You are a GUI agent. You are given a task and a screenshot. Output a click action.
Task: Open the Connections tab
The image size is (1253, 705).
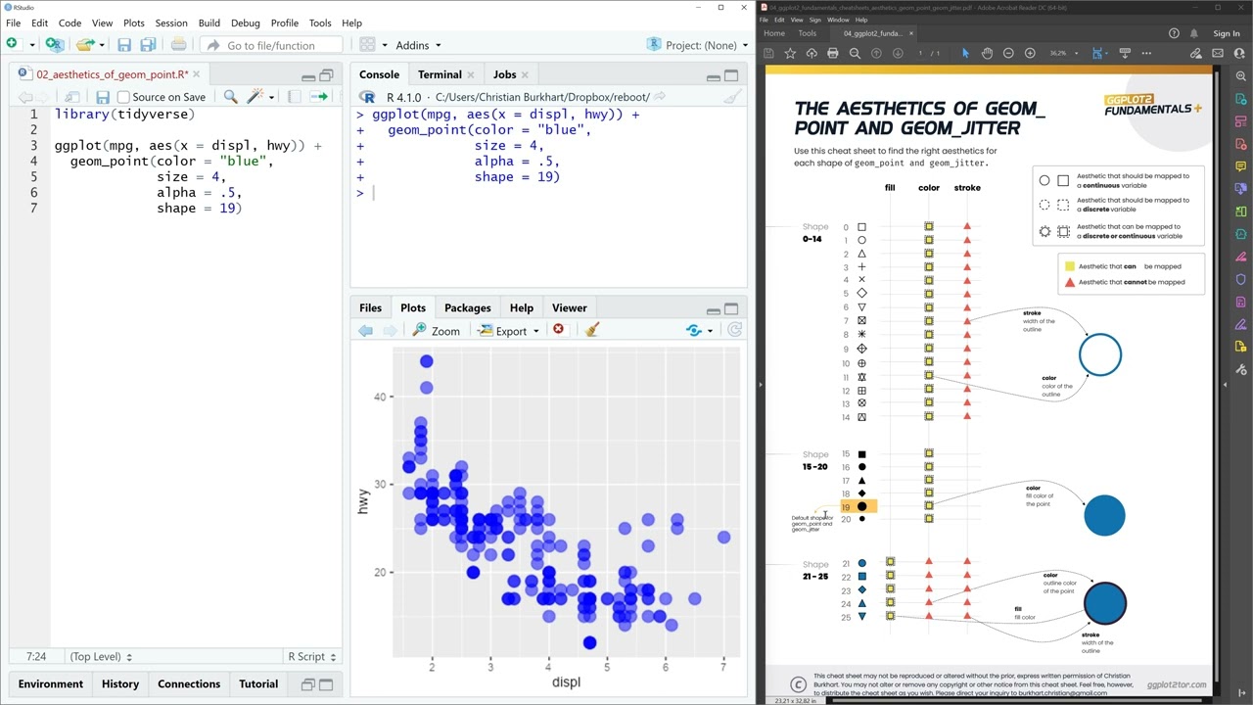(x=189, y=684)
